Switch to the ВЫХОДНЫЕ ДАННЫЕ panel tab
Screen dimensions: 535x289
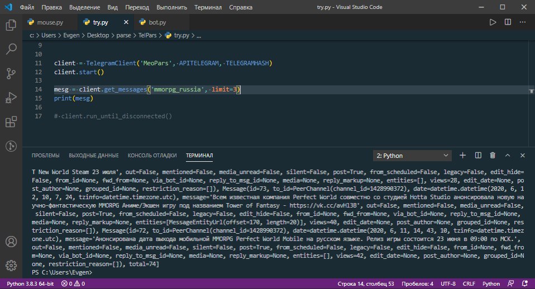(94, 156)
